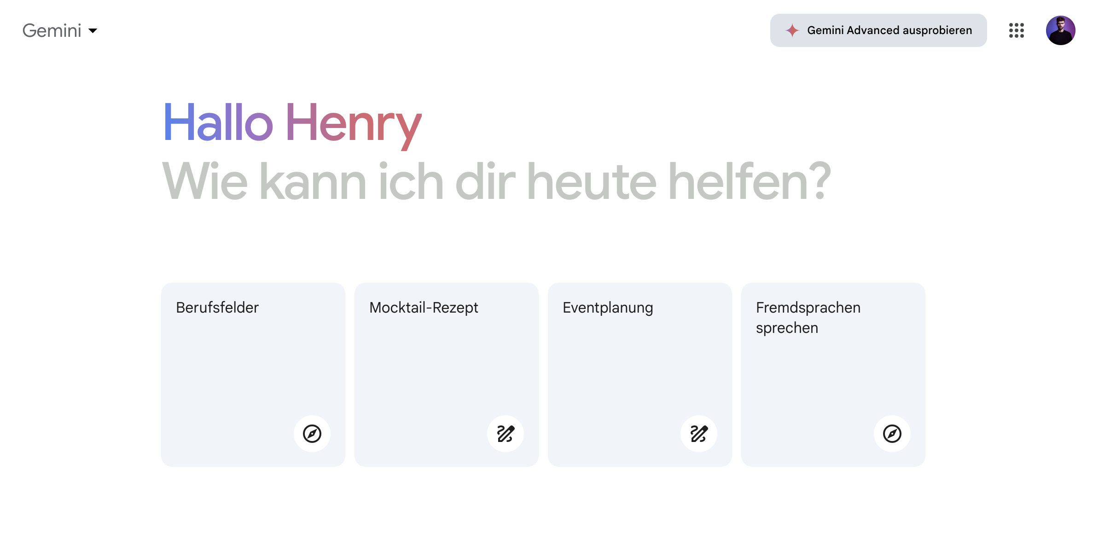Select Fremdsprachen sprechen suggestion text

click(x=808, y=318)
